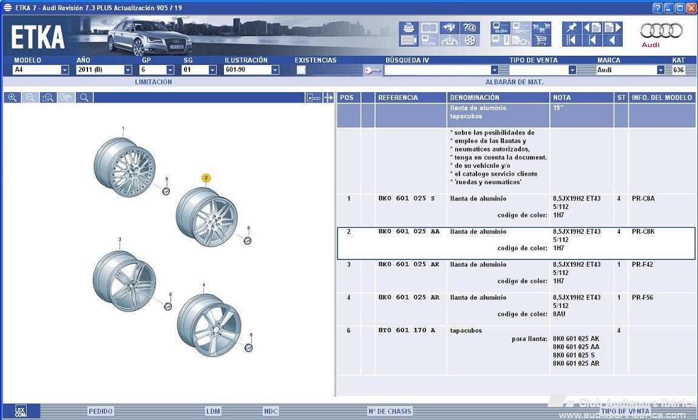Select reference 8K0 601 025 AR in position 4

coord(408,297)
